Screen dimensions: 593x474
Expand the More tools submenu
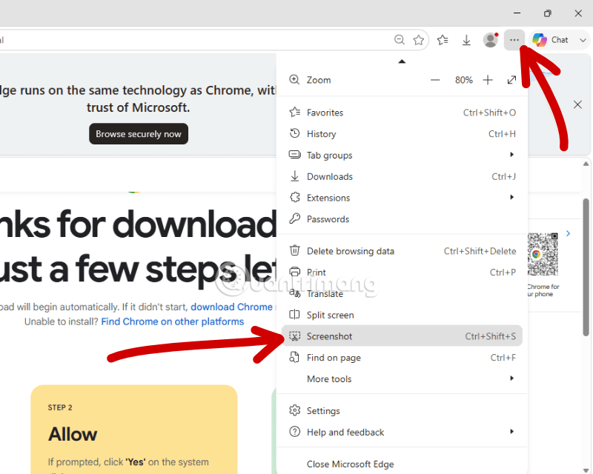tap(402, 378)
